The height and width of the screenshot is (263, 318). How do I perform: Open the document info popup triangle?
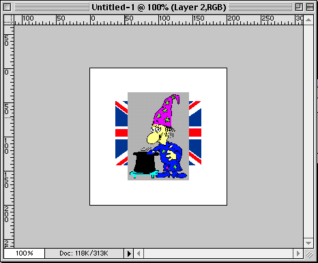tap(129, 253)
